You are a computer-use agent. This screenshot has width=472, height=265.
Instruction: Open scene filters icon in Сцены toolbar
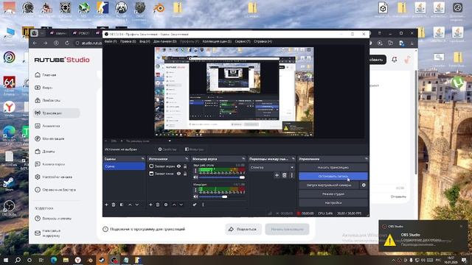click(122, 205)
